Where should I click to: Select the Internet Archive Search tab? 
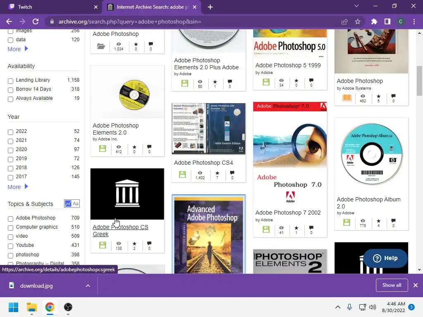point(151,7)
